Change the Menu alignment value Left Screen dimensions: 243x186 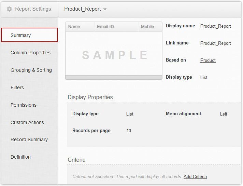(x=224, y=114)
